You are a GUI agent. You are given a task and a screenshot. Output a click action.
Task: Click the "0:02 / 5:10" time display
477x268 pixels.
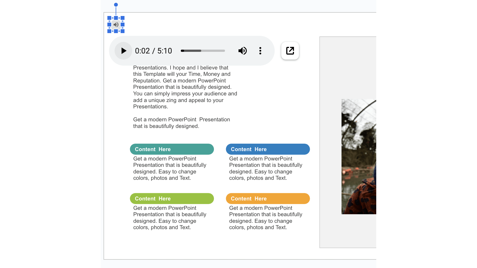tap(153, 51)
